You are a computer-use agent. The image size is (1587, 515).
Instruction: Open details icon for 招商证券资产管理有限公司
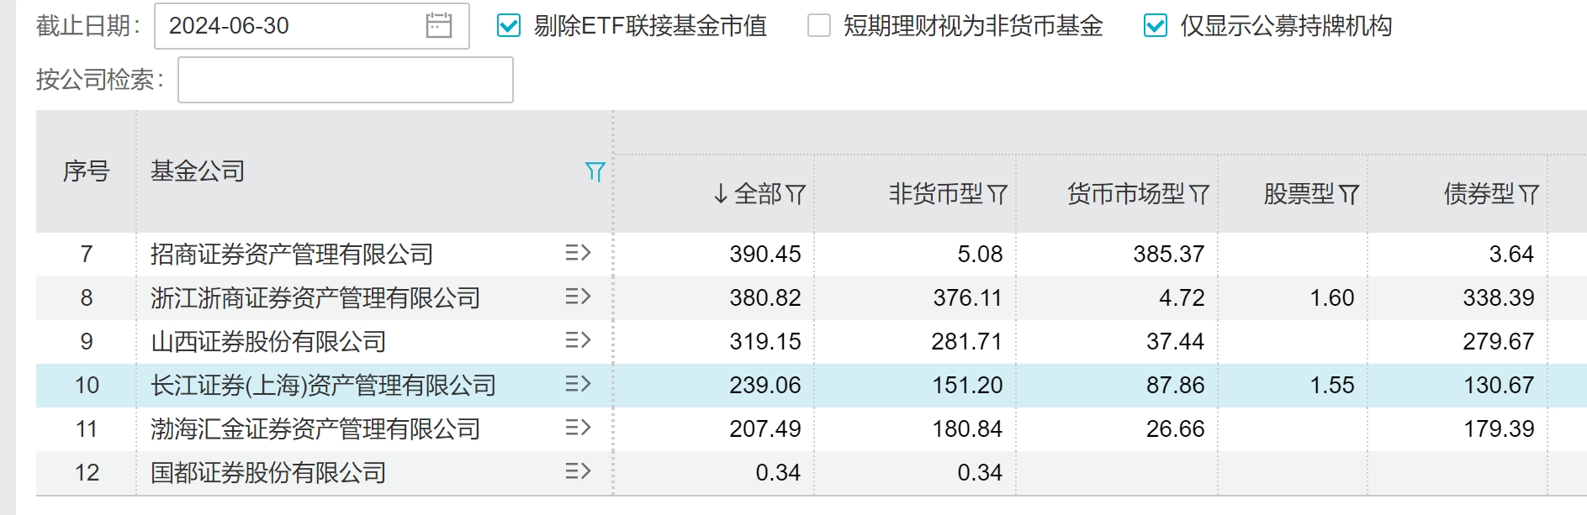click(x=578, y=253)
